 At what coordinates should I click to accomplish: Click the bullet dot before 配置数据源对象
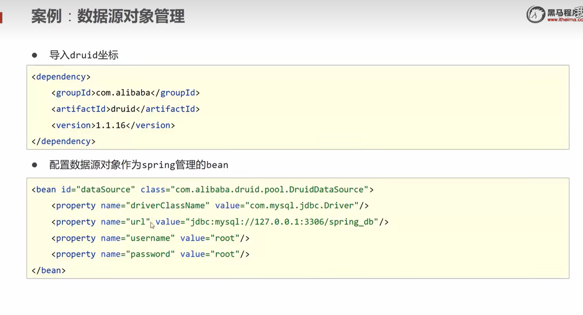tap(35, 165)
